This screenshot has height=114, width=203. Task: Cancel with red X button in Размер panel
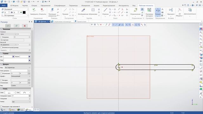click(25, 26)
